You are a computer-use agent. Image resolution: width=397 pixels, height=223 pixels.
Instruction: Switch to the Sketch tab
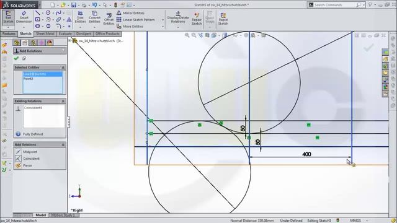[25, 33]
